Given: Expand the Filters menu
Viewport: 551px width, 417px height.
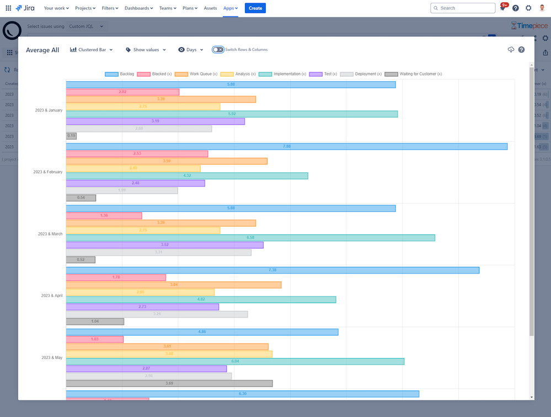Looking at the screenshot, I should pyautogui.click(x=110, y=8).
